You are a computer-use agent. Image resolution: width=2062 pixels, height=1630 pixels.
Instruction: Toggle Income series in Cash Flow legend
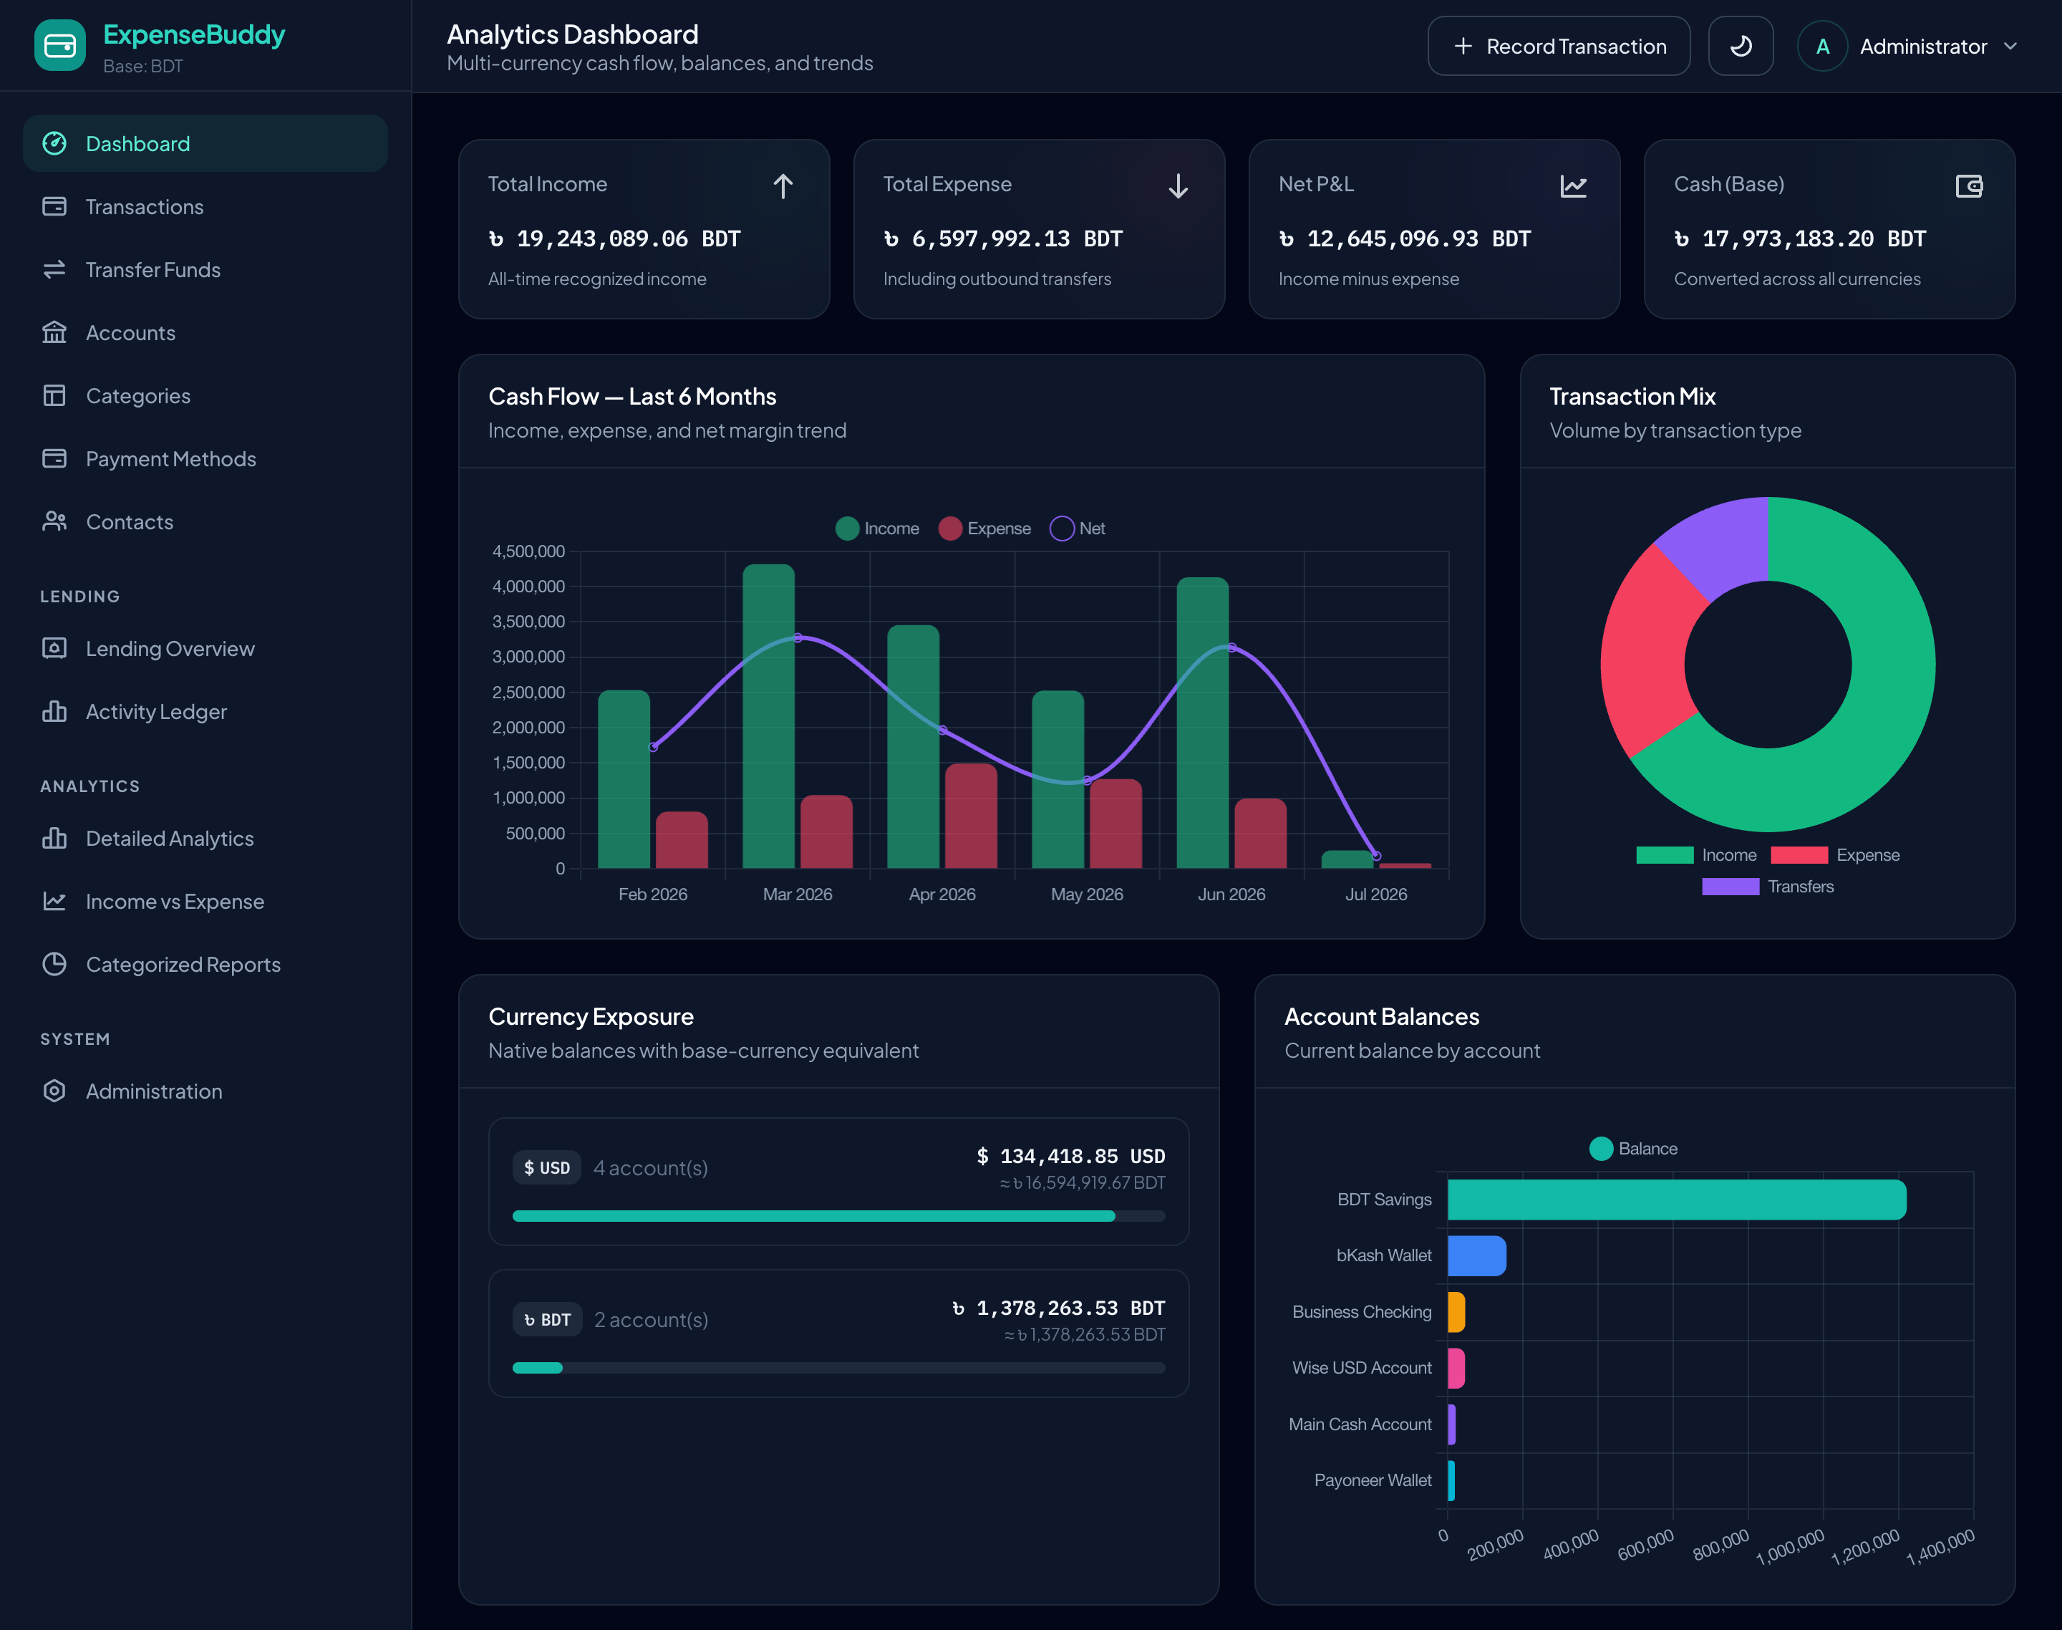pyautogui.click(x=877, y=529)
